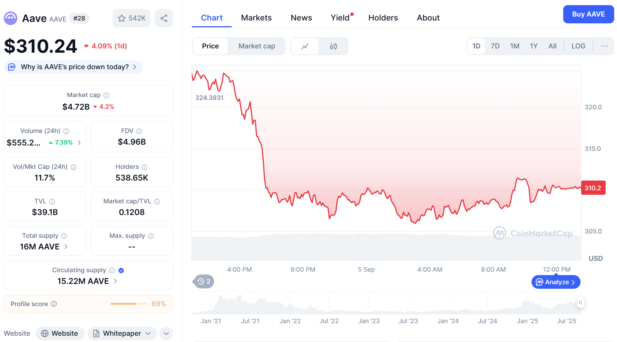Select Price chart mode
Image resolution: width=617 pixels, height=342 pixels.
[210, 46]
